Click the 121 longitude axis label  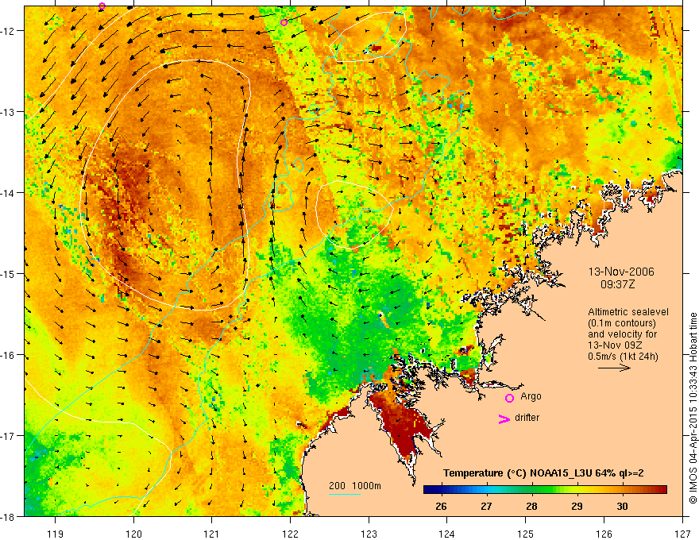point(212,534)
